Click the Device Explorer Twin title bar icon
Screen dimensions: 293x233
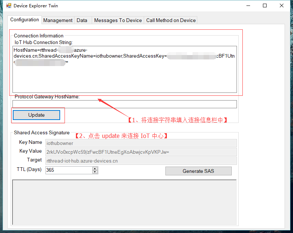pyautogui.click(x=9, y=6)
